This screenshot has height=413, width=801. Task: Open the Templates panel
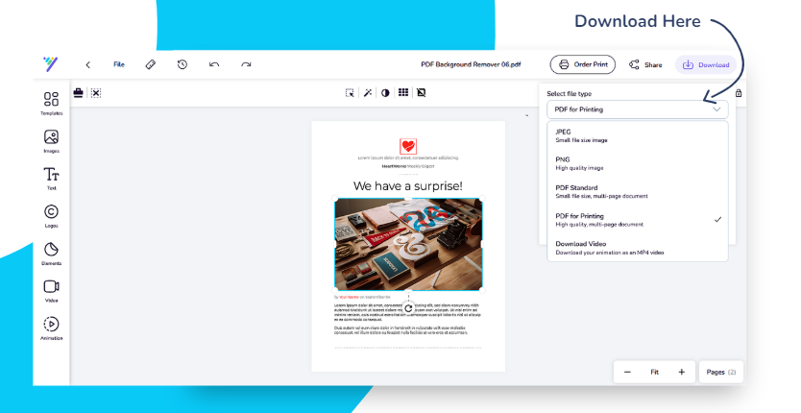tap(51, 103)
